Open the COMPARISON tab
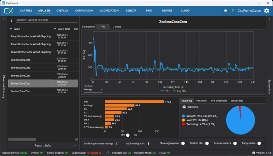This screenshot has height=156, width=273. click(84, 11)
